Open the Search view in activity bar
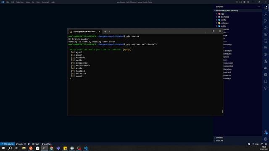The image size is (269, 151). pos(266,14)
